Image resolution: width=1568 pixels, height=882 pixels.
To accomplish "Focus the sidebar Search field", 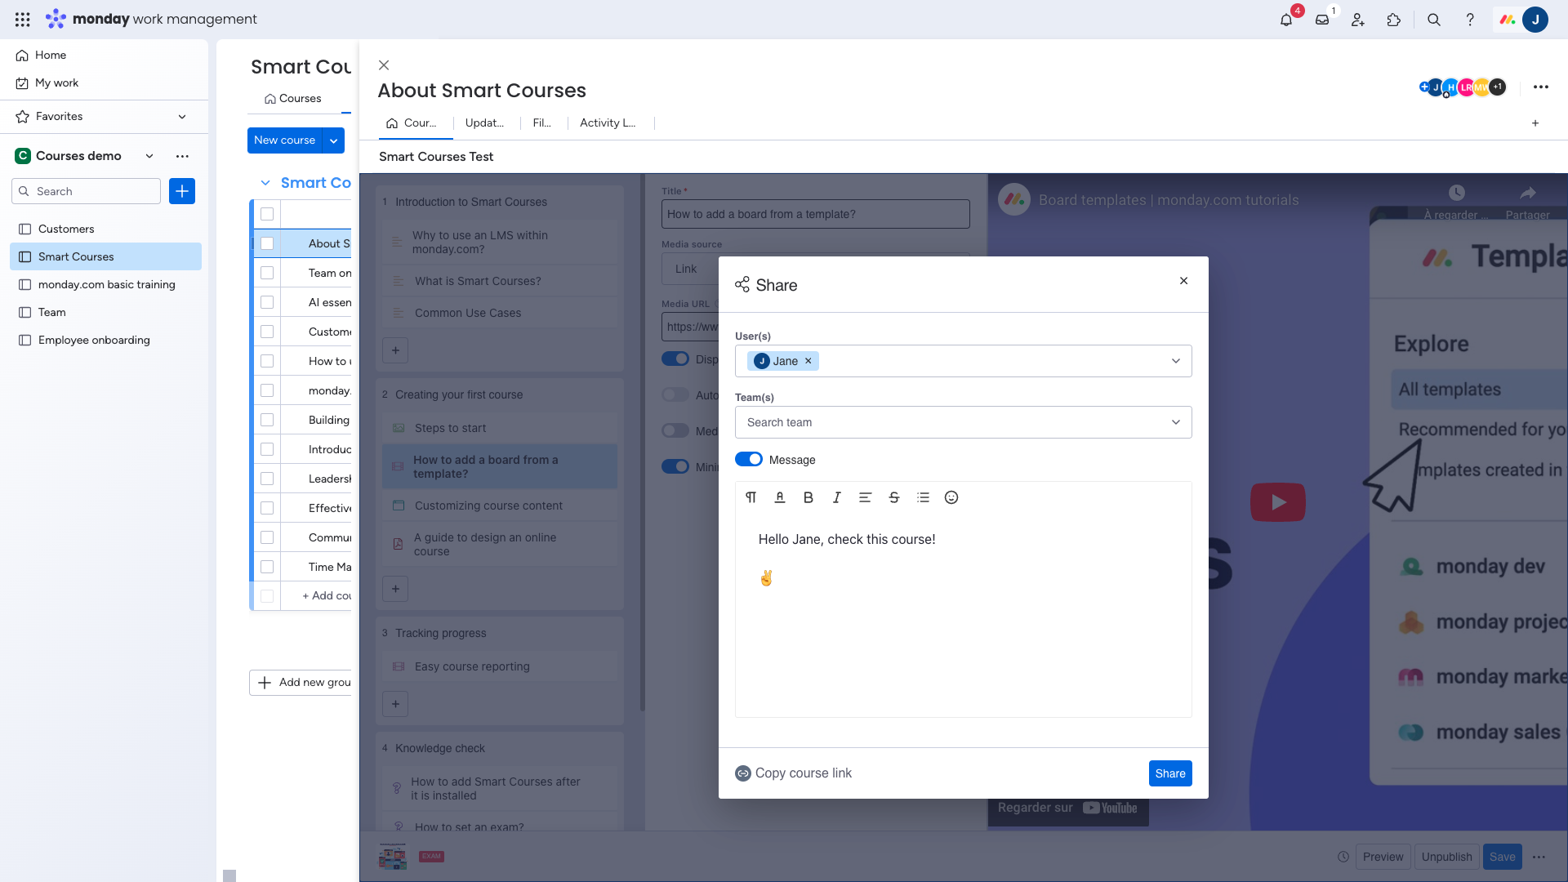I will tap(86, 191).
